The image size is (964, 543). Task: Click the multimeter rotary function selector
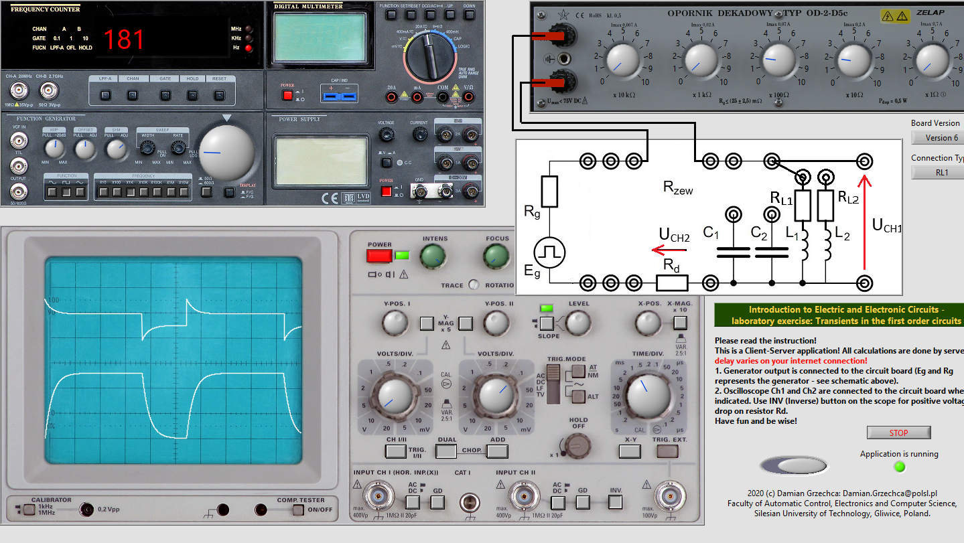pos(431,56)
